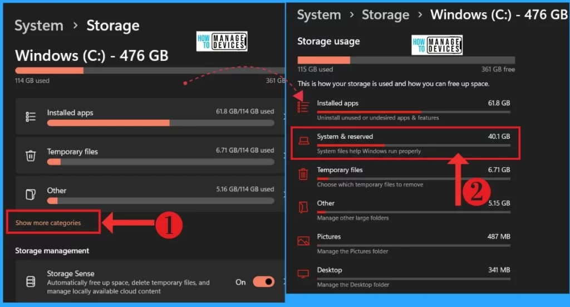Open System & reserved 40.1 GB entry

click(405, 143)
